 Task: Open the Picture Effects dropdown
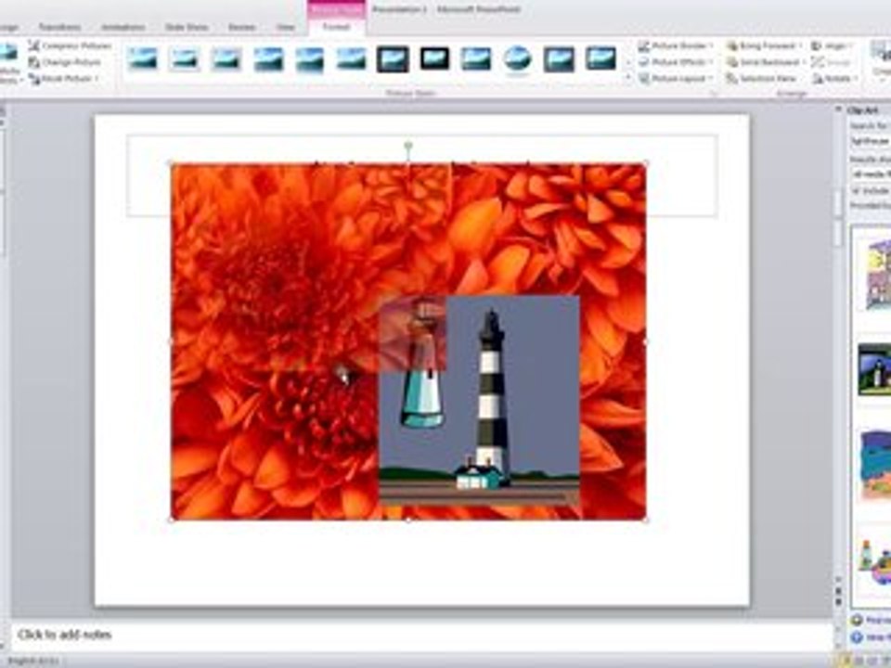[x=675, y=62]
